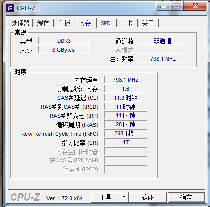Image resolution: width=210 pixels, height=207 pixels.
Task: Click the RAS# 预充电 (tRP) label
Action: coord(74,116)
